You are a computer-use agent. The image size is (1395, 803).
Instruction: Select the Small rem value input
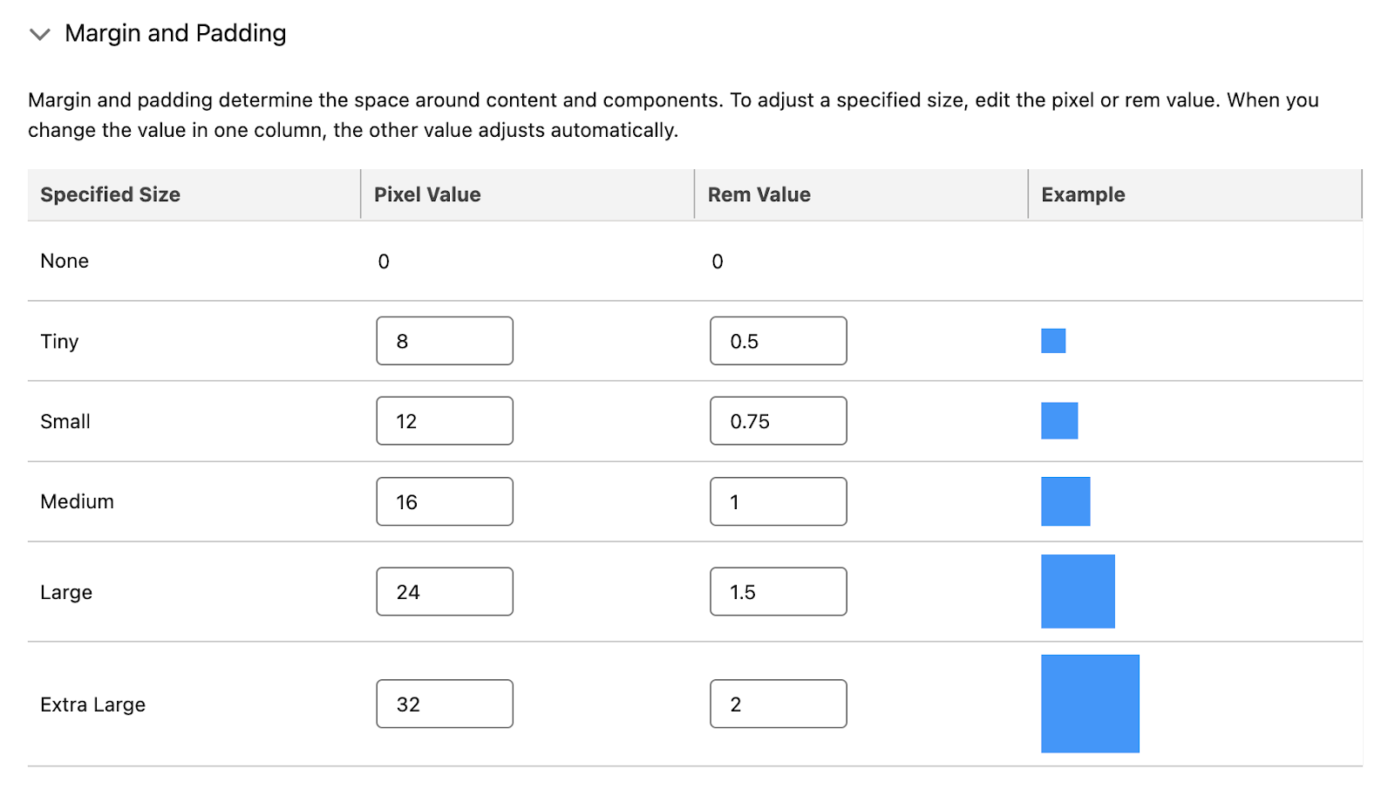pyautogui.click(x=779, y=421)
